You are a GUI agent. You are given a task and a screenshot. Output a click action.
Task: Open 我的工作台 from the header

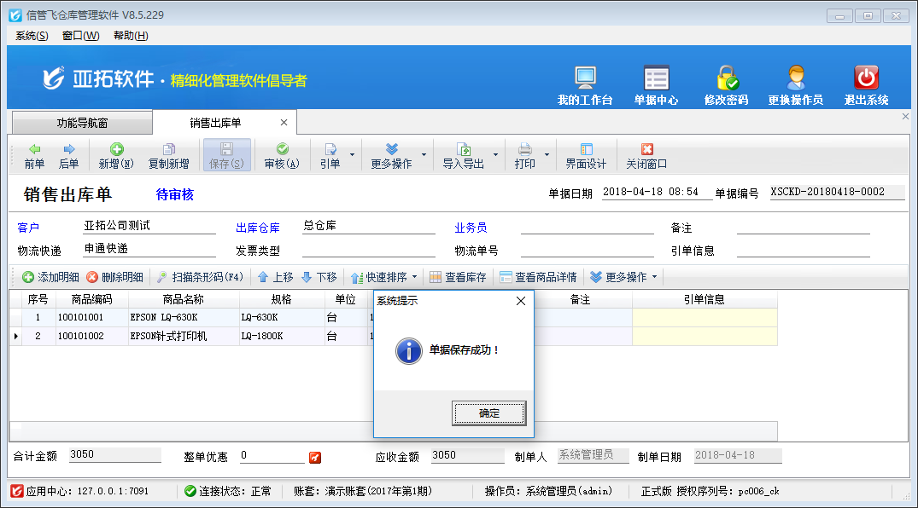(585, 85)
